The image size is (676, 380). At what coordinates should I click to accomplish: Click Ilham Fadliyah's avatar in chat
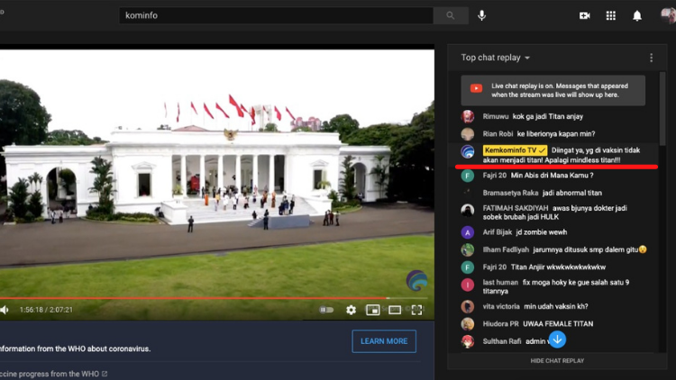click(468, 249)
